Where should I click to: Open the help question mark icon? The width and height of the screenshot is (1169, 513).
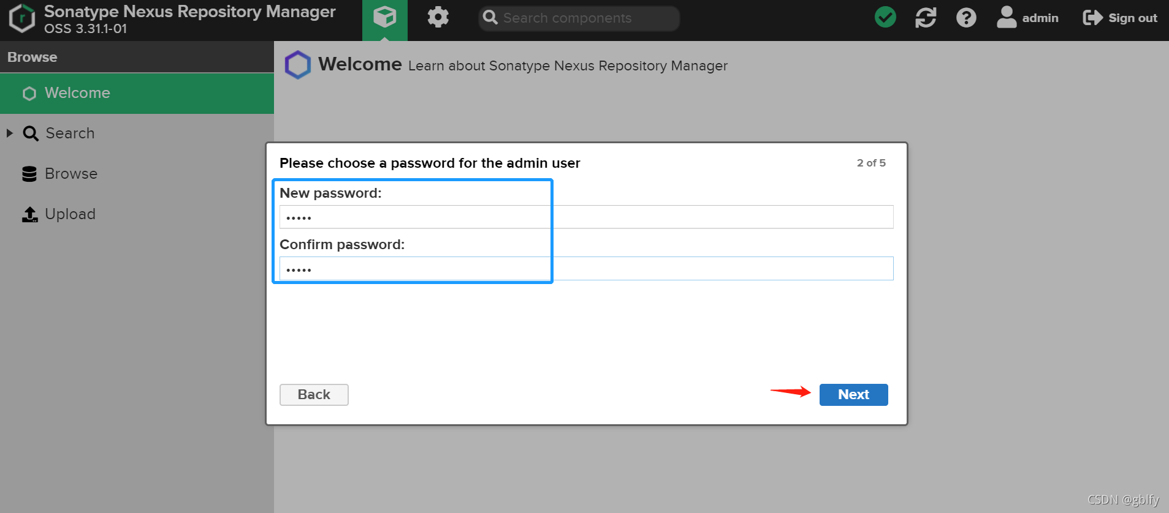pos(966,18)
